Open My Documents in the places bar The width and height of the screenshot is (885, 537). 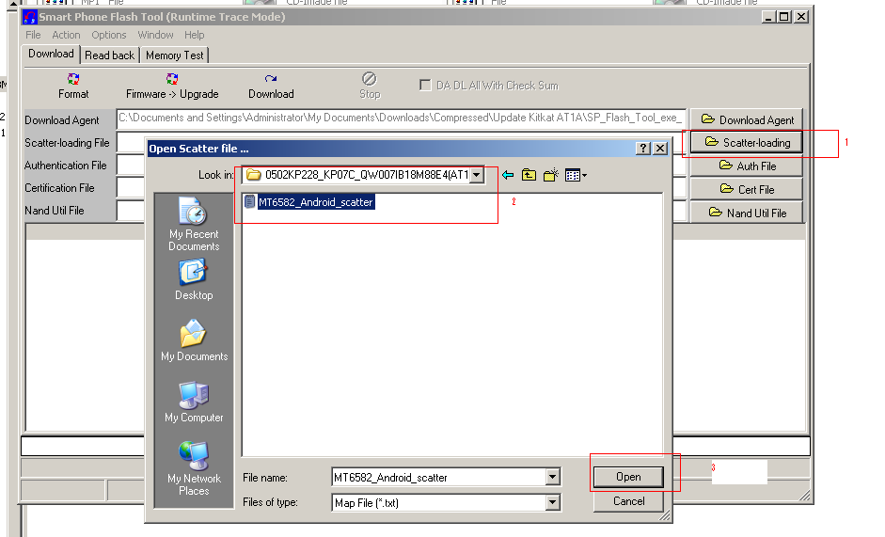click(x=194, y=340)
